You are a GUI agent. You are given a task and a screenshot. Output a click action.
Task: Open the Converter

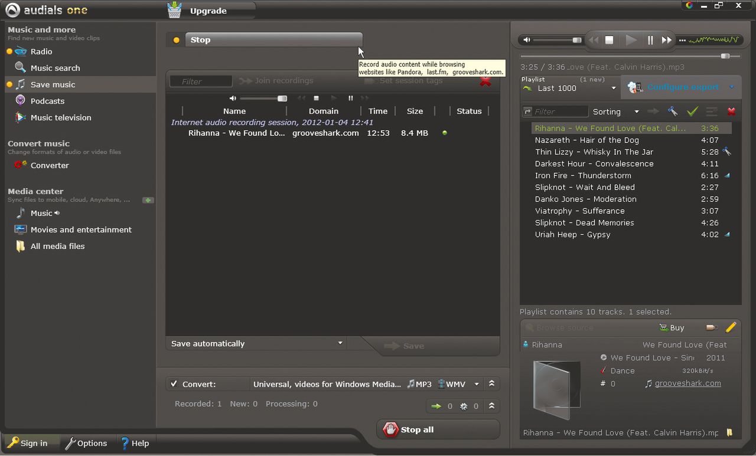tap(50, 165)
